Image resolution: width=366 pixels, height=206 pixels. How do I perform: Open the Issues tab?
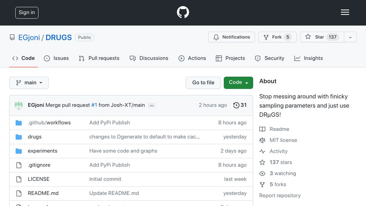pos(56,58)
